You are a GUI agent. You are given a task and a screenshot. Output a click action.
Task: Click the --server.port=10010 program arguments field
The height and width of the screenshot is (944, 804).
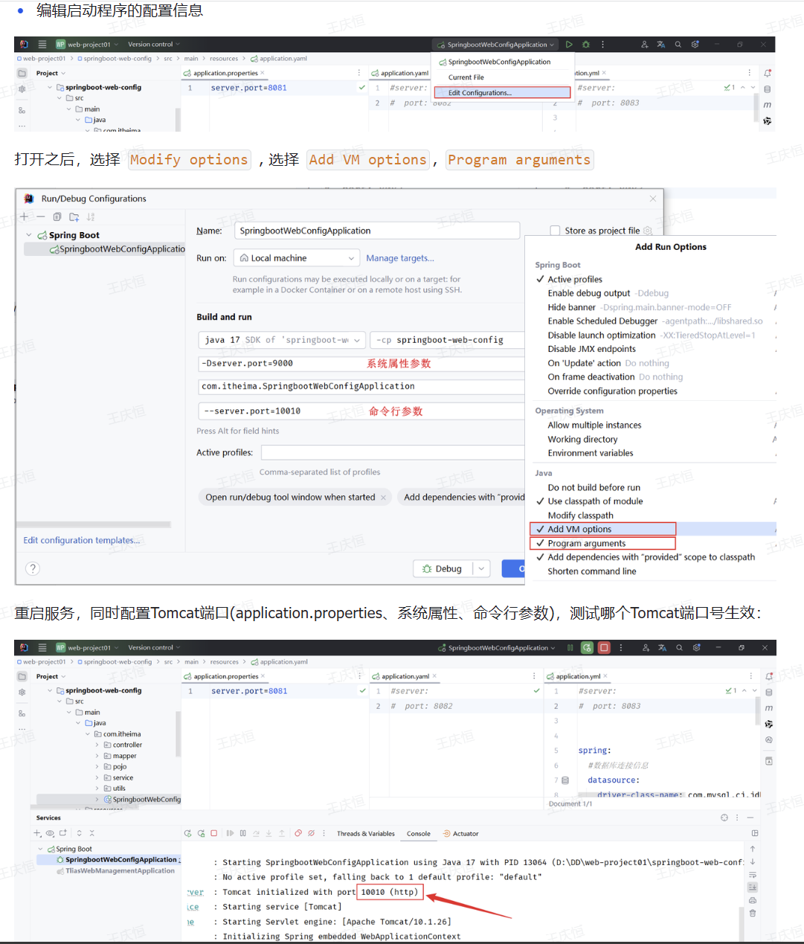point(283,411)
